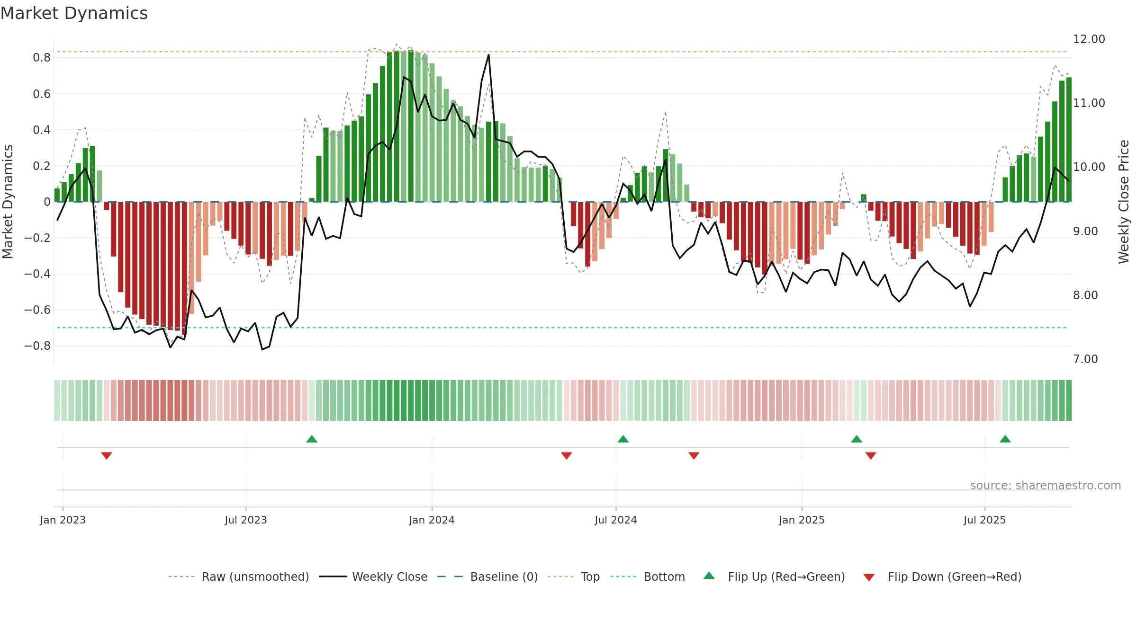Click the red flip-down marker near May 2024
Screen dimensions: 1137x639
tap(567, 455)
